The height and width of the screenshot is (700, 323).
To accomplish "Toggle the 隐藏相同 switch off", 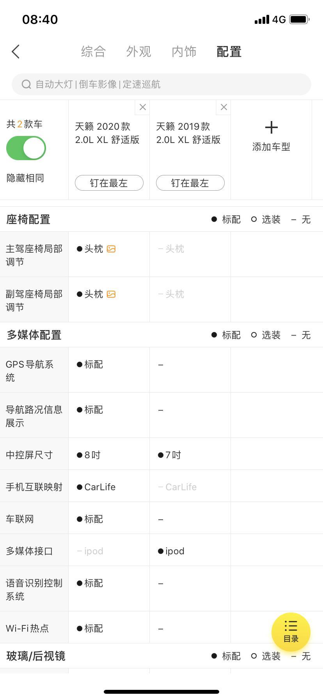I will 26,148.
